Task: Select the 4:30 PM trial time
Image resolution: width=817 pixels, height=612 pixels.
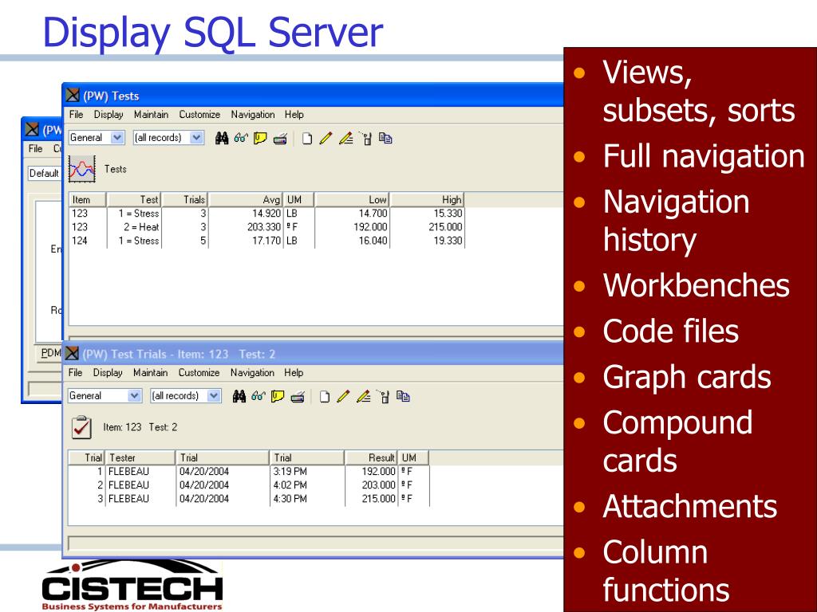Action: coord(290,499)
